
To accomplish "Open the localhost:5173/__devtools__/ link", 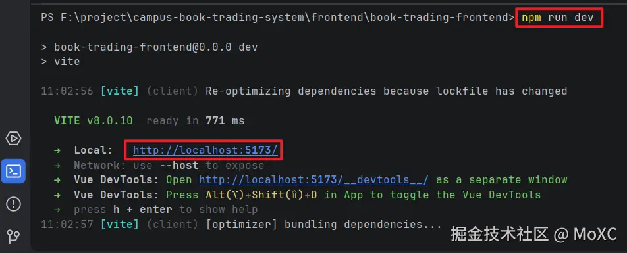I will (314, 180).
